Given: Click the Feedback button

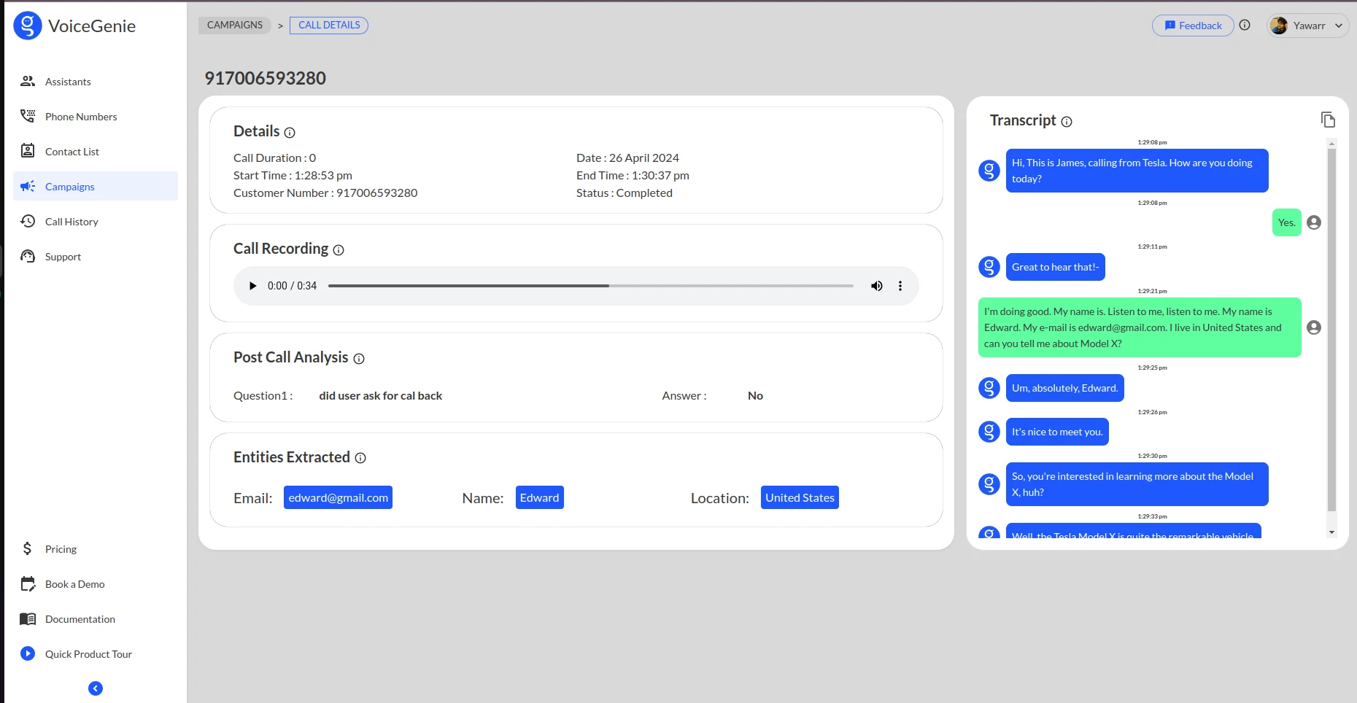Looking at the screenshot, I should tap(1192, 26).
